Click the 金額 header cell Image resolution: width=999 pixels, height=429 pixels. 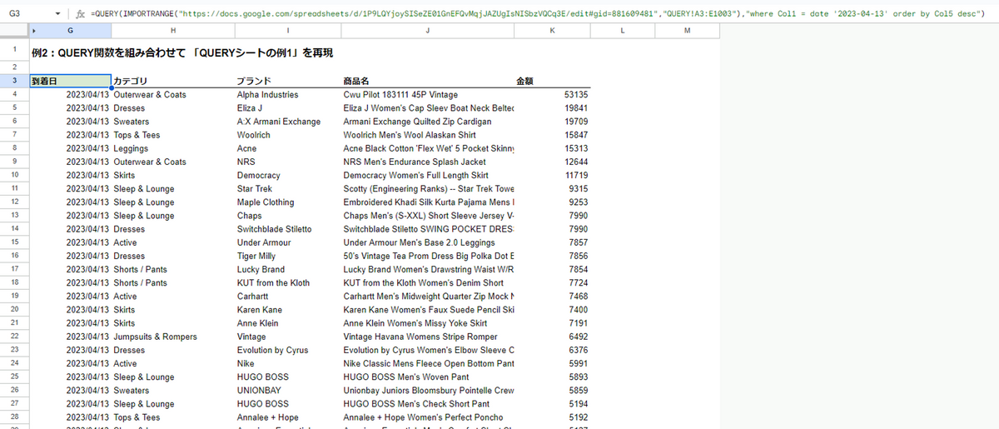[x=552, y=81]
